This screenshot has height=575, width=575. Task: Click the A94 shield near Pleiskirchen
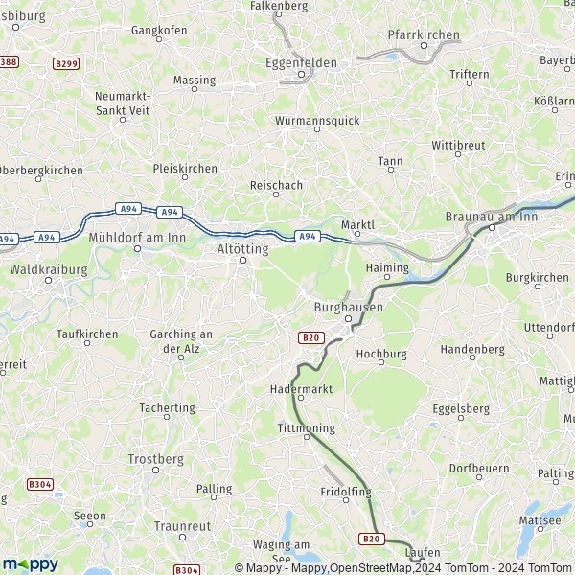click(x=170, y=212)
